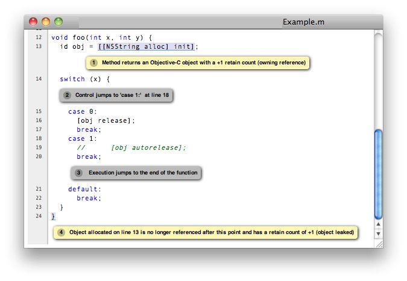The image size is (407, 281).
Task: Click the red close window button
Action: [x=33, y=22]
